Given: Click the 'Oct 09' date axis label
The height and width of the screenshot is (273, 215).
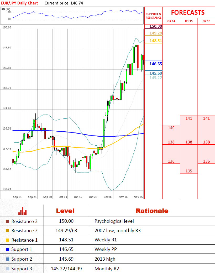Looking at the screenshot, I should tap(63, 197).
